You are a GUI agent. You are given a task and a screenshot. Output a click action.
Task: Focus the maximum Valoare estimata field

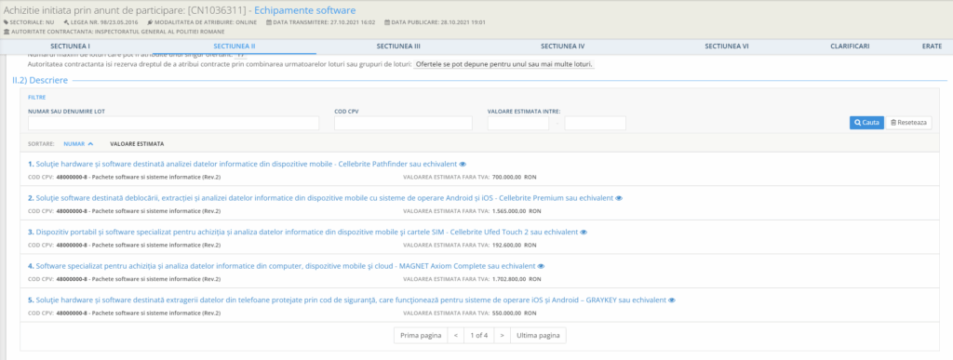(x=595, y=123)
